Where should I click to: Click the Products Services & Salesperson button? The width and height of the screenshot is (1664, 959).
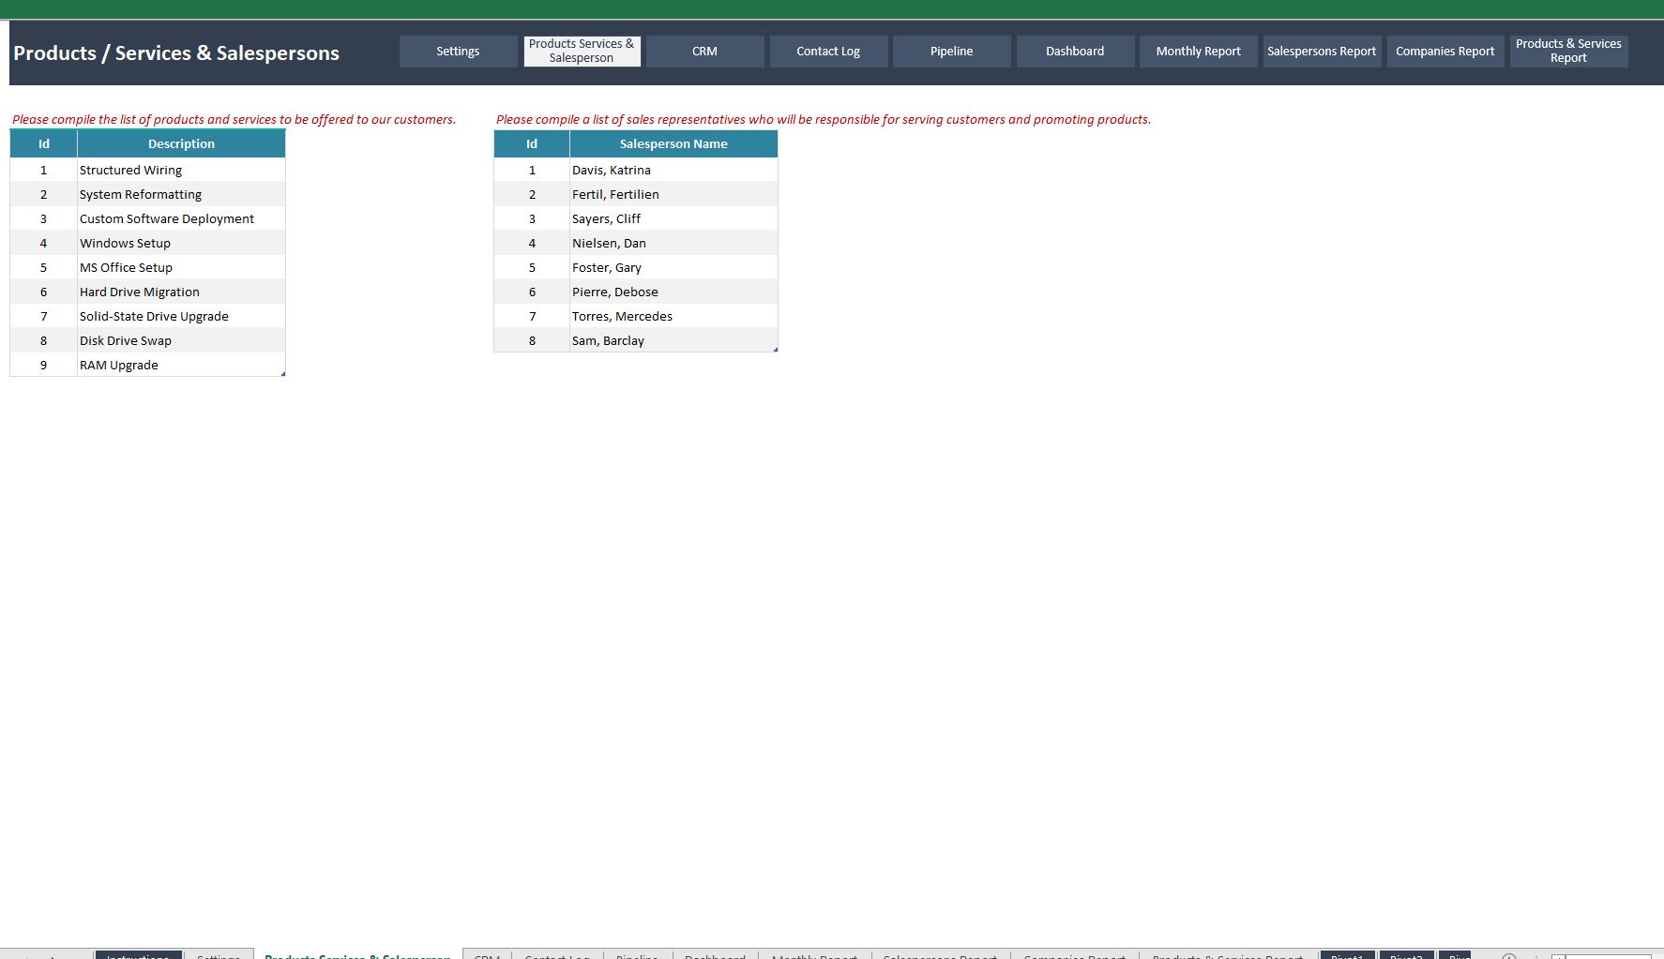[582, 52]
